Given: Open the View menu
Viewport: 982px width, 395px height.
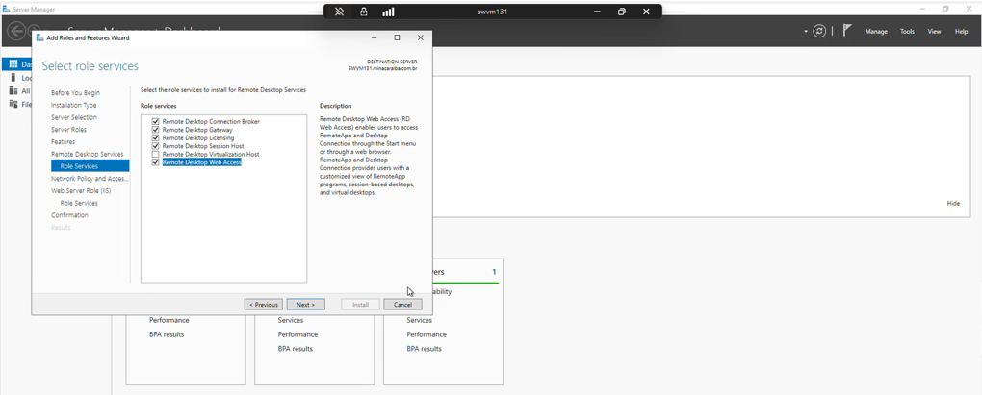Looking at the screenshot, I should point(935,32).
